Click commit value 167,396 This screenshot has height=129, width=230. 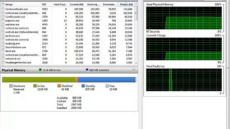pos(79,9)
